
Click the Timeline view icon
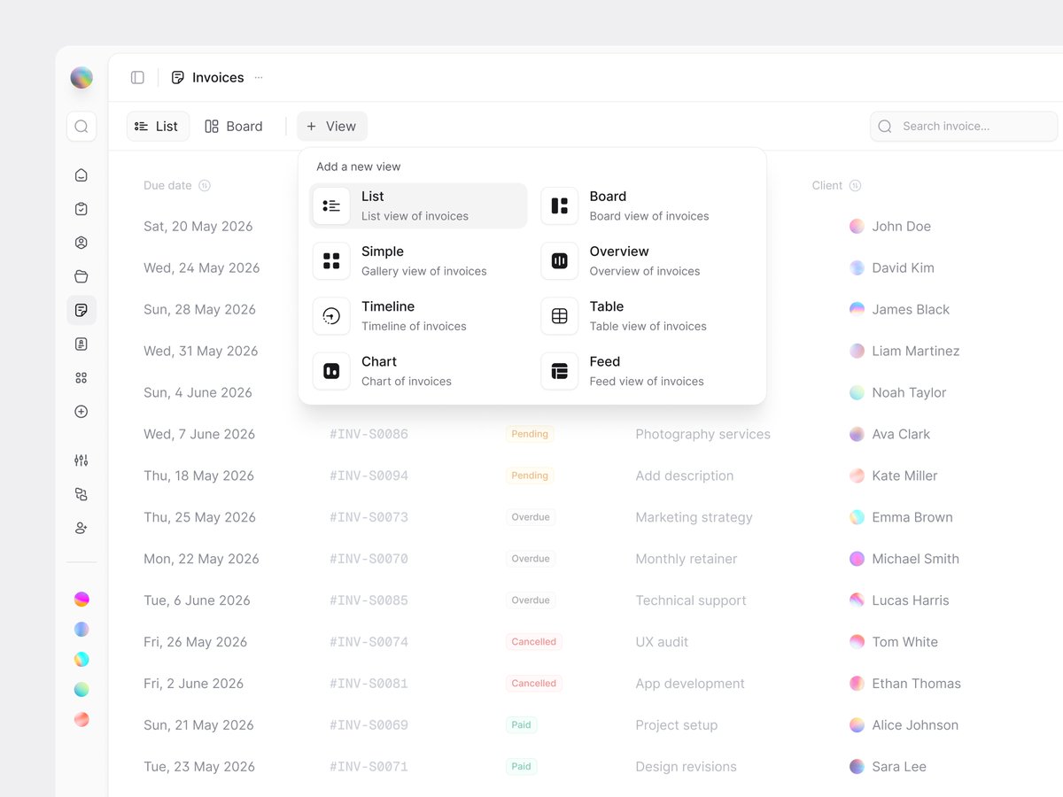331,316
